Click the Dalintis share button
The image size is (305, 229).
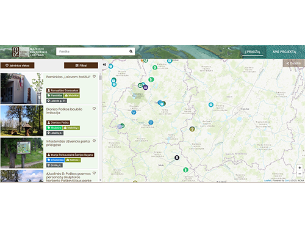pos(293,64)
